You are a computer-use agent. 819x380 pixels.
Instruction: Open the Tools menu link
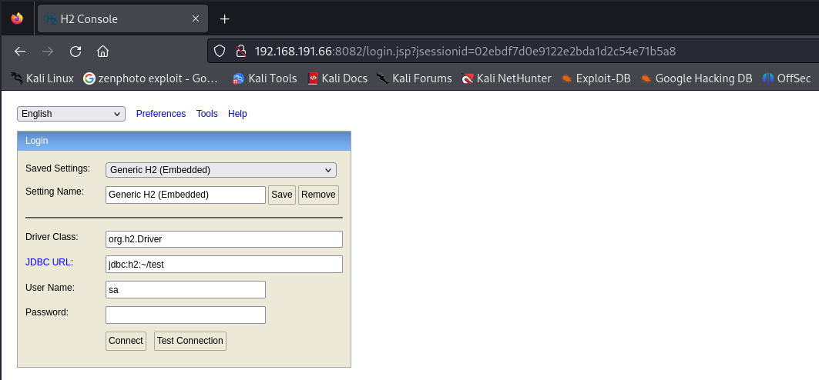point(206,114)
